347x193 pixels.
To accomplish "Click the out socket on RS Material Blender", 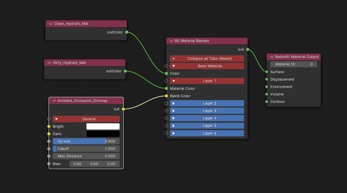I will coord(248,50).
